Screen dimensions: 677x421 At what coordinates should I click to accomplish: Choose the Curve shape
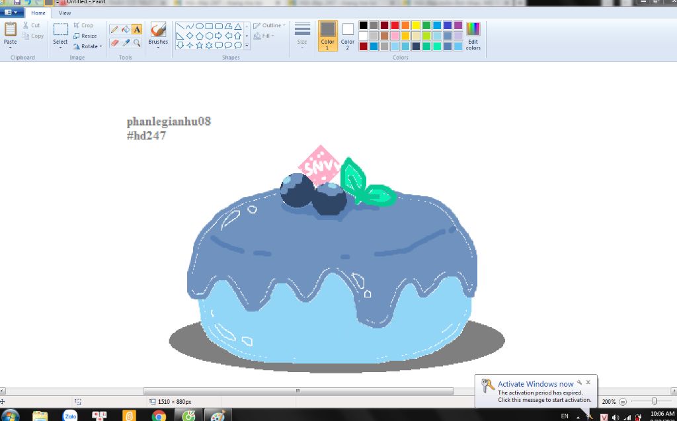pos(190,26)
